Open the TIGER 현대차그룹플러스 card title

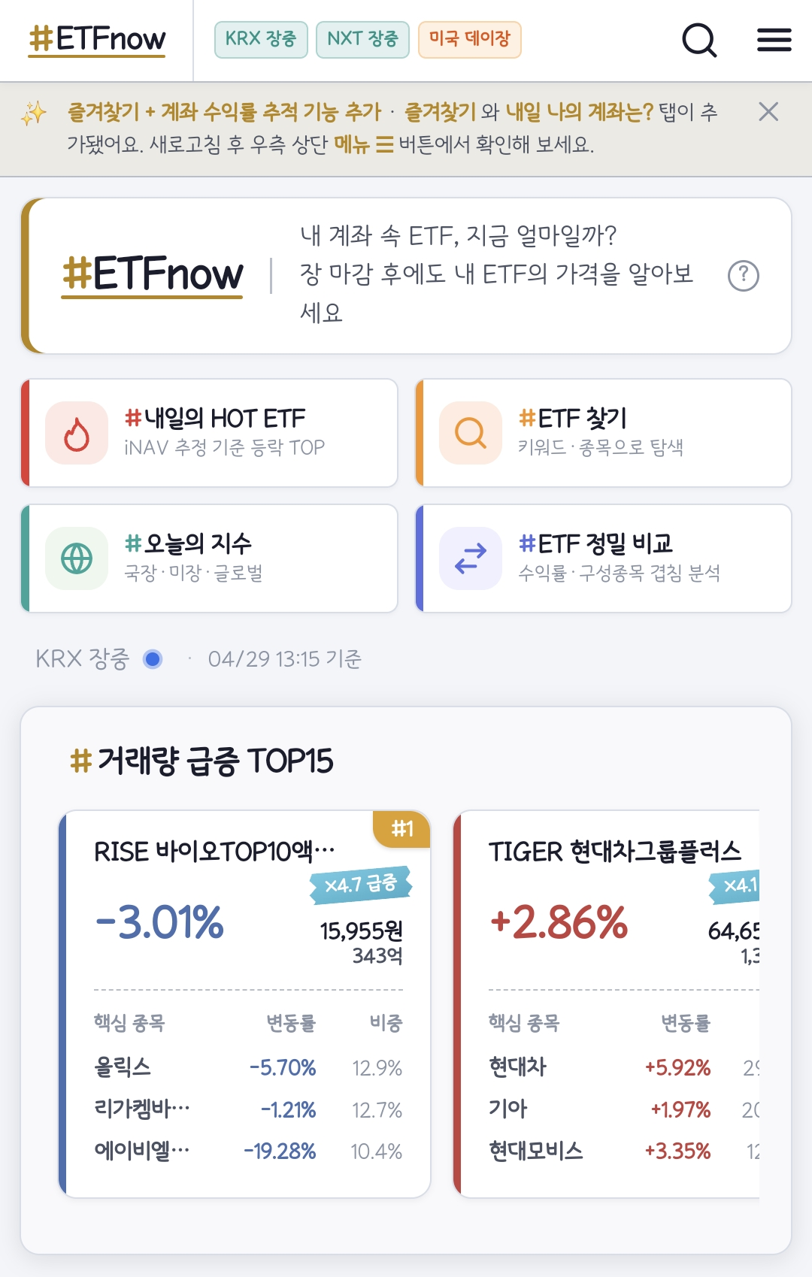pos(614,852)
